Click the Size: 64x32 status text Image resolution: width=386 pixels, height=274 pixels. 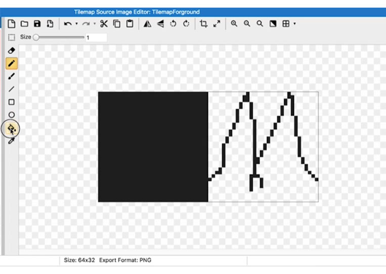[79, 260]
